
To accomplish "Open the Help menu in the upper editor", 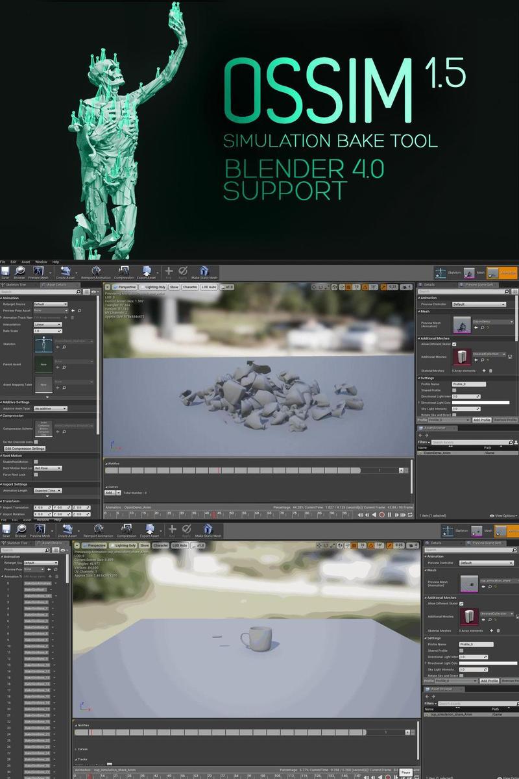I will (56, 262).
